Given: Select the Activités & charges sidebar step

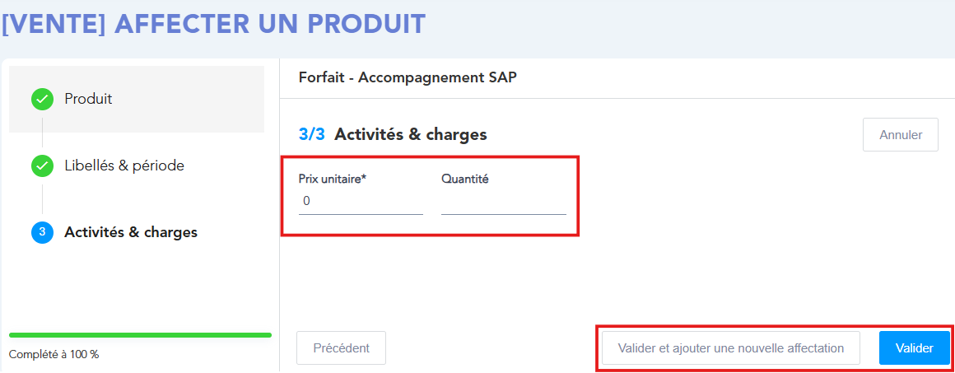Looking at the screenshot, I should coord(131,232).
